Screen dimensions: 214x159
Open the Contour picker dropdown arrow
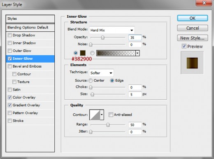pos(102,115)
